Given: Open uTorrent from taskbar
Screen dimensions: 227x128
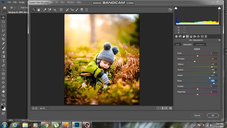Looking at the screenshot, I should pyautogui.click(x=56, y=125).
